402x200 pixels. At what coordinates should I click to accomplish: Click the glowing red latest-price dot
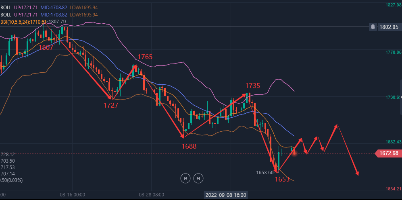click(295, 153)
